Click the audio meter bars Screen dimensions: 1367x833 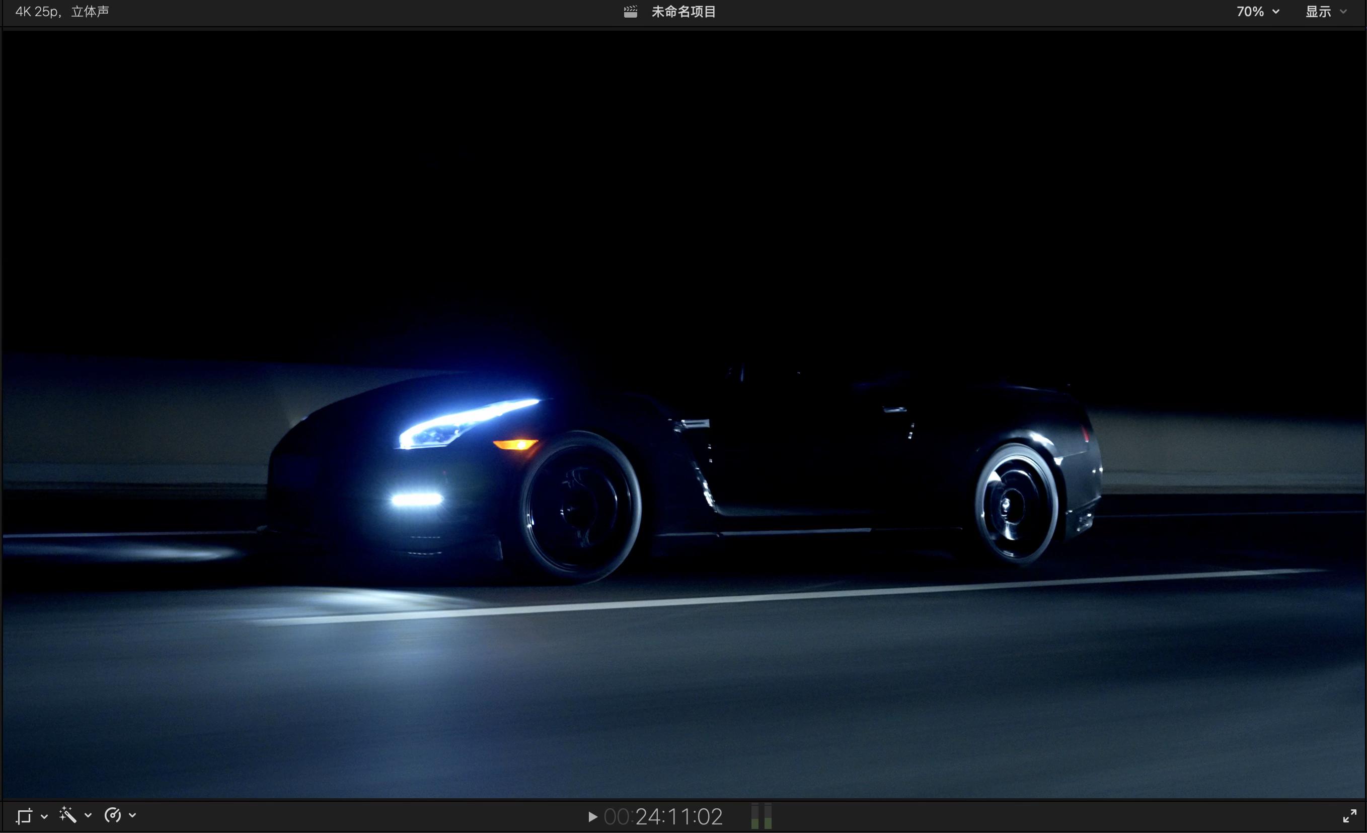[x=761, y=816]
